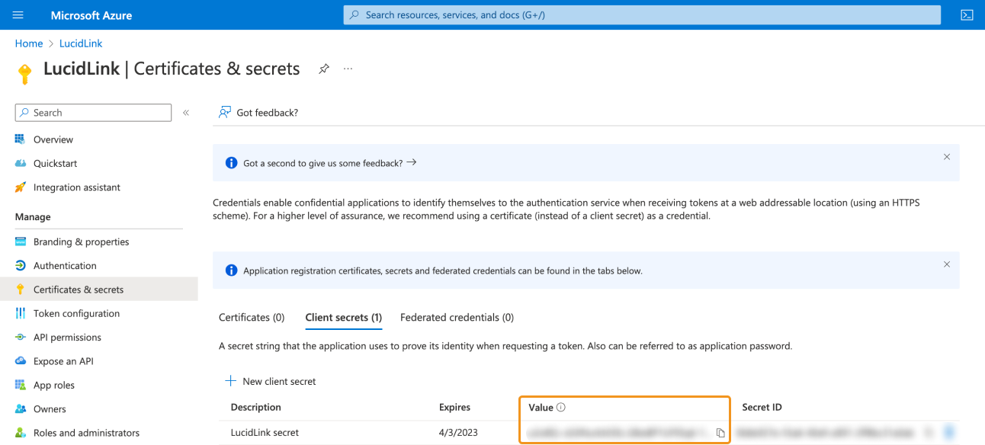The image size is (985, 445).
Task: Click the expiry date 4/3/2023
Action: [x=459, y=433]
